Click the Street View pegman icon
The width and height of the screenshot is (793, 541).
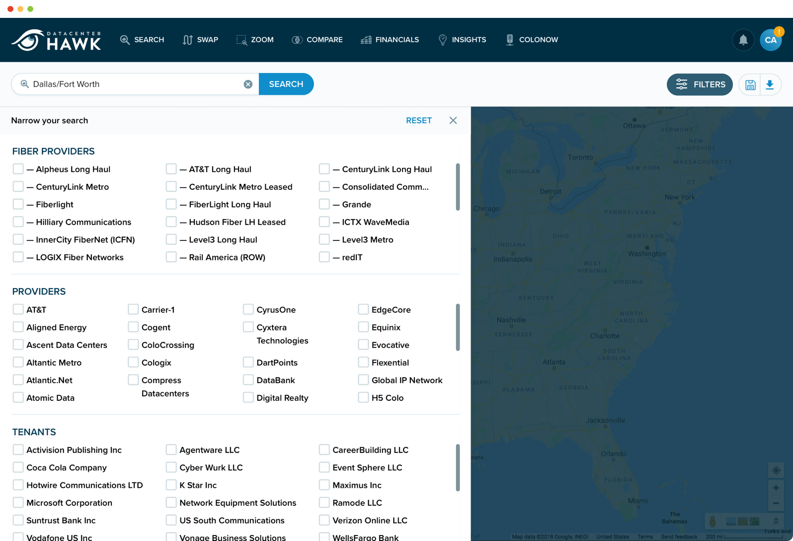pos(713,521)
